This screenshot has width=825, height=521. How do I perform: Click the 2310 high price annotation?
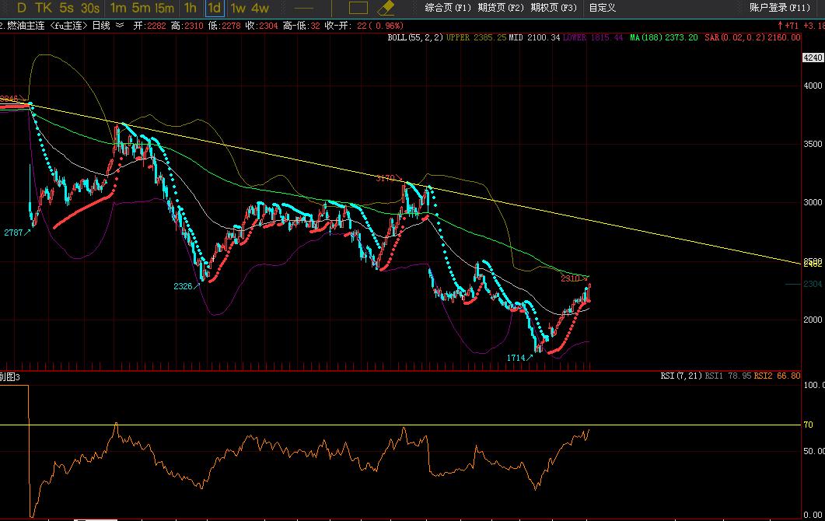(x=574, y=278)
